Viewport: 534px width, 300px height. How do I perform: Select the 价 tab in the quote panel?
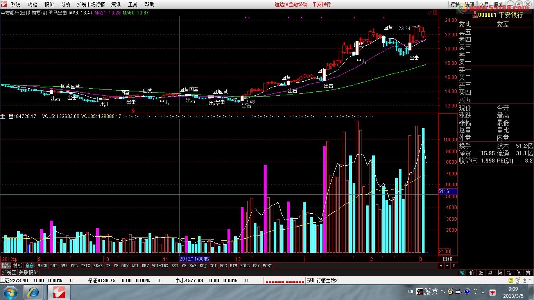click(472, 273)
